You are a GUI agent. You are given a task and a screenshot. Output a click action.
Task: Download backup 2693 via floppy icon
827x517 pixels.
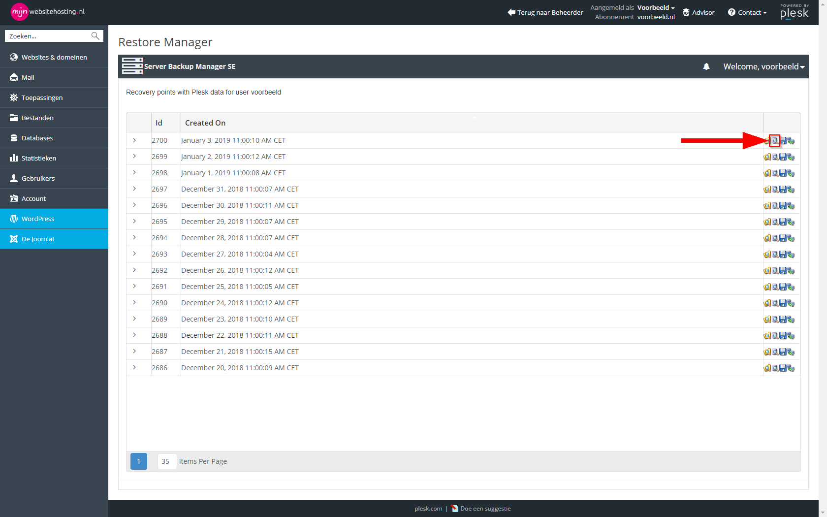pos(783,255)
